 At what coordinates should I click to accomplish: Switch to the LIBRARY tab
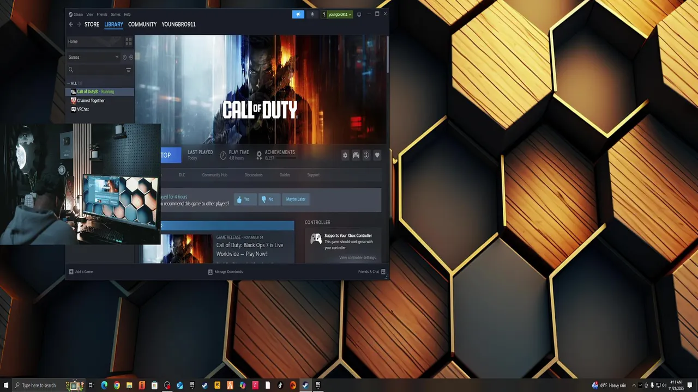pos(113,24)
